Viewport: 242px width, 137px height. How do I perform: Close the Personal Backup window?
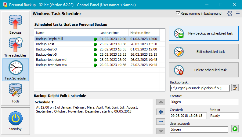[x=235, y=5]
